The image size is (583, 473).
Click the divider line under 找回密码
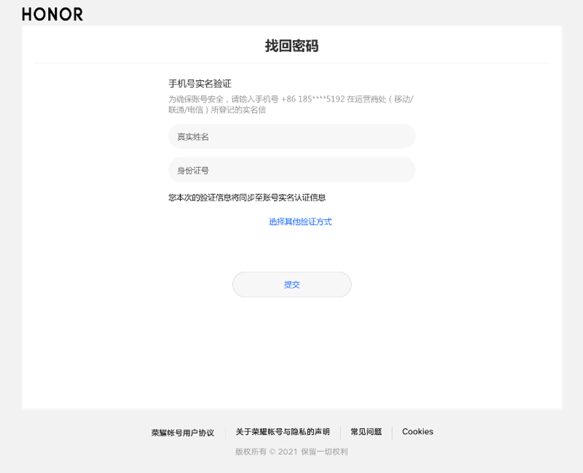pyautogui.click(x=291, y=63)
